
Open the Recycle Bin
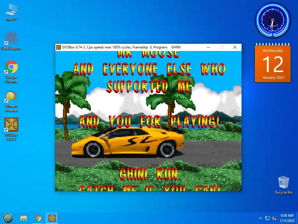click(x=283, y=185)
